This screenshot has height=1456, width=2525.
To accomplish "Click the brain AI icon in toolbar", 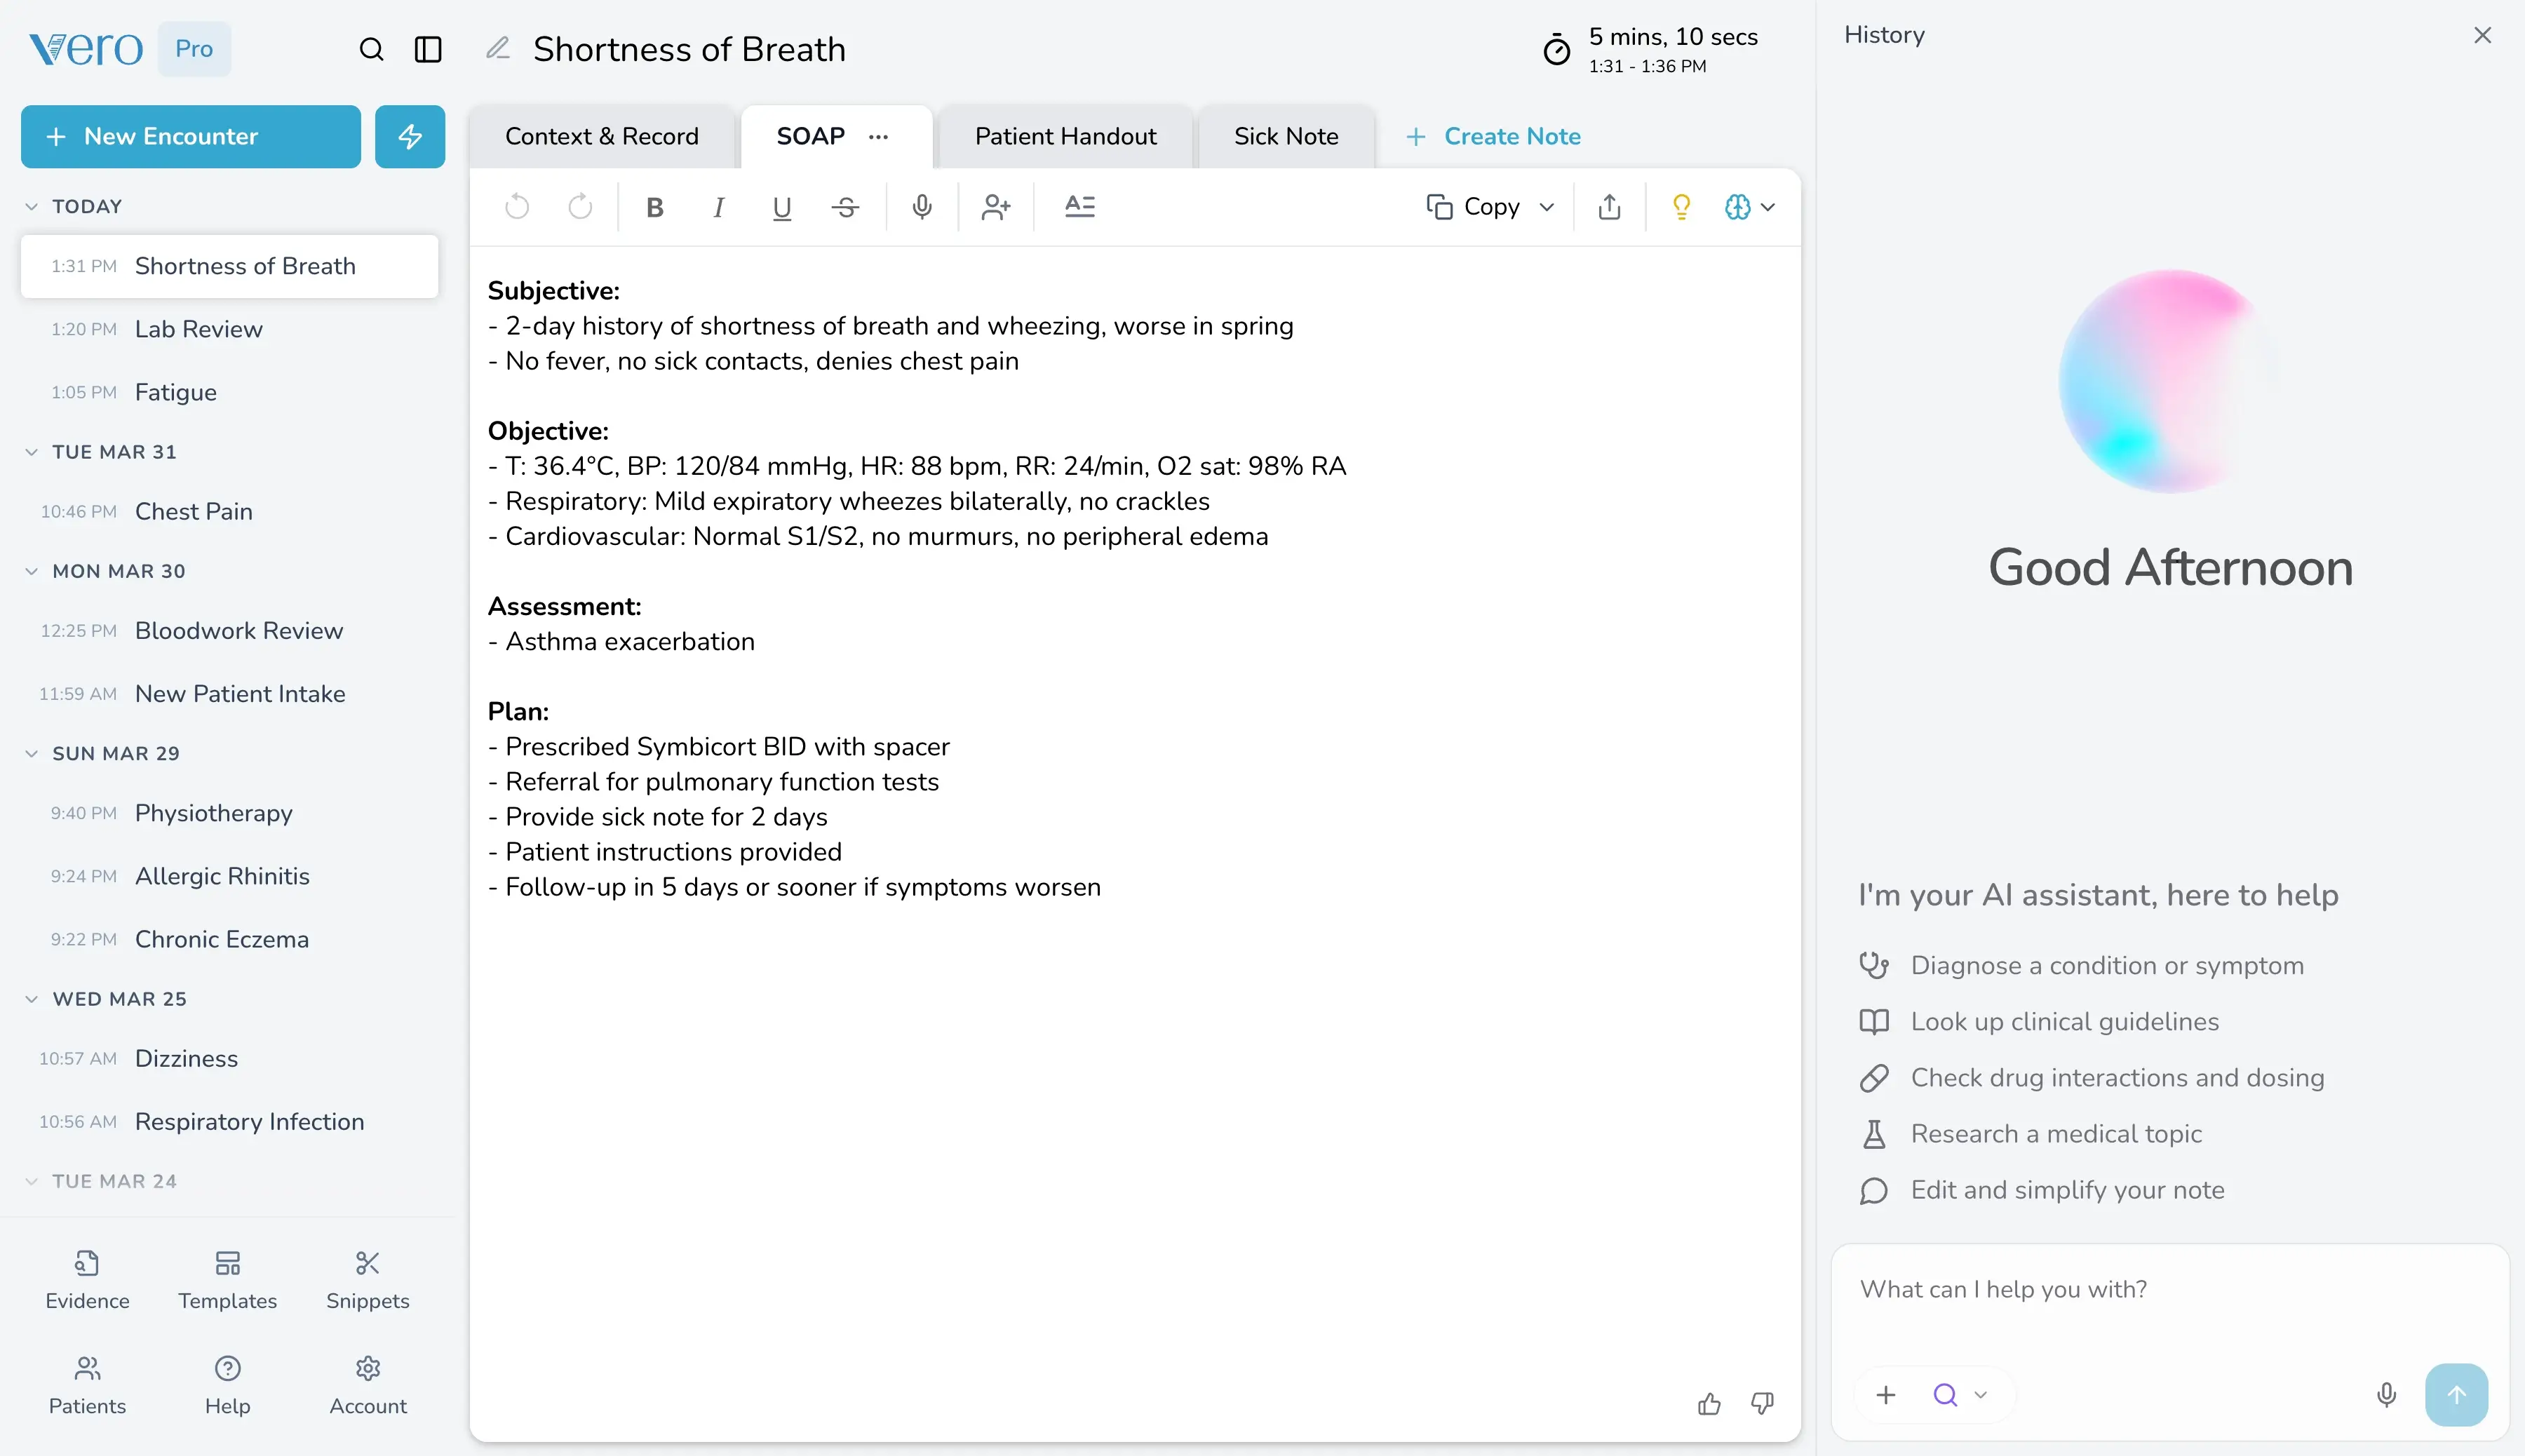I will [x=1737, y=207].
